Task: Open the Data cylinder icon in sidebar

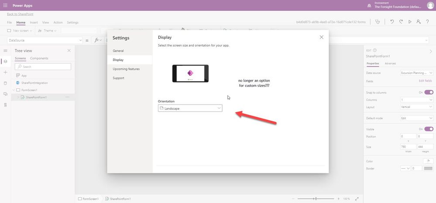Action: coord(5,83)
